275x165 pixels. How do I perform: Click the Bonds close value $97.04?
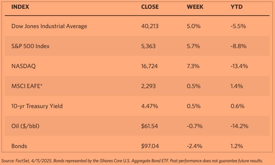coord(150,146)
